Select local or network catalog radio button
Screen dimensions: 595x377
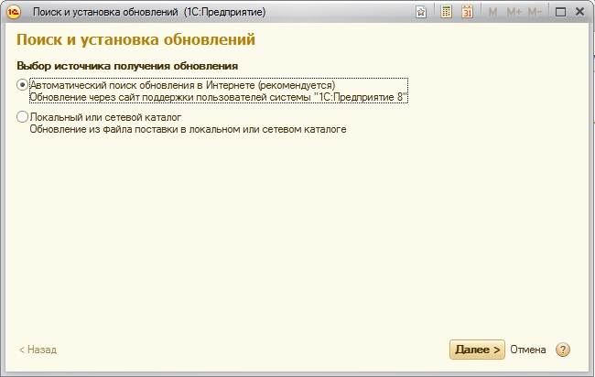click(23, 118)
